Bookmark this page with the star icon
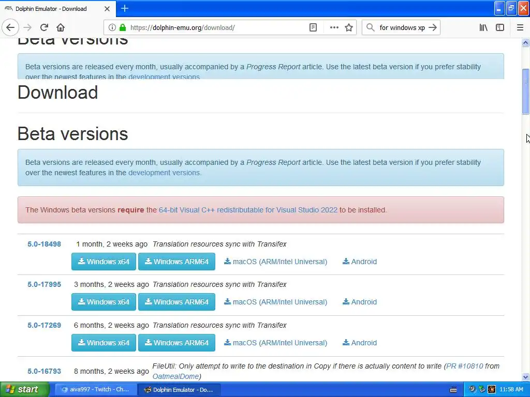530x397 pixels. [x=349, y=28]
